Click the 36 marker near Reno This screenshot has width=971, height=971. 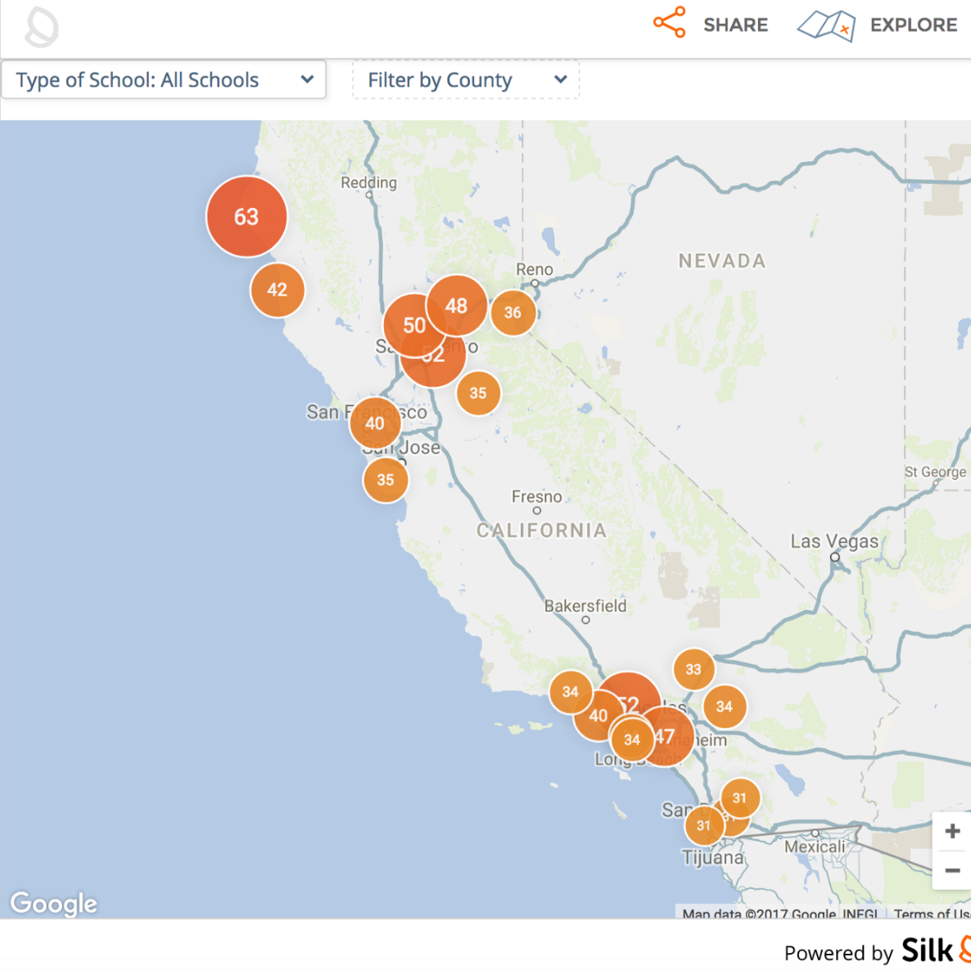pyautogui.click(x=513, y=312)
